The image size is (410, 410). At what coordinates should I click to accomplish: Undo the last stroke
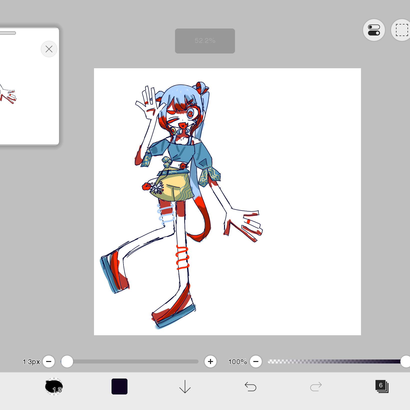coord(250,386)
